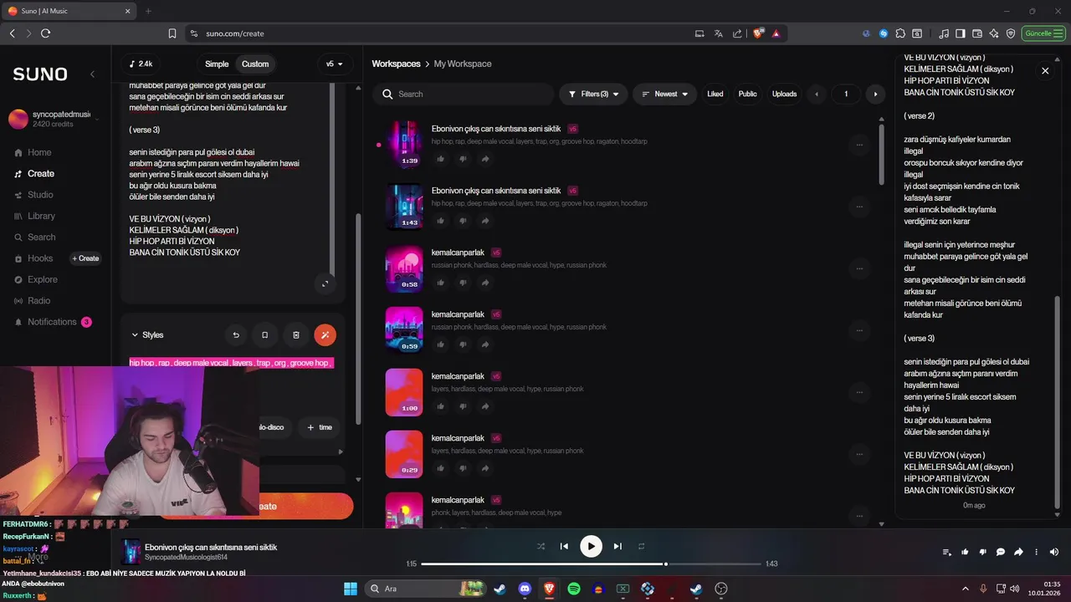1071x602 pixels.
Task: Open the Newest sort dropdown
Action: coord(665,94)
